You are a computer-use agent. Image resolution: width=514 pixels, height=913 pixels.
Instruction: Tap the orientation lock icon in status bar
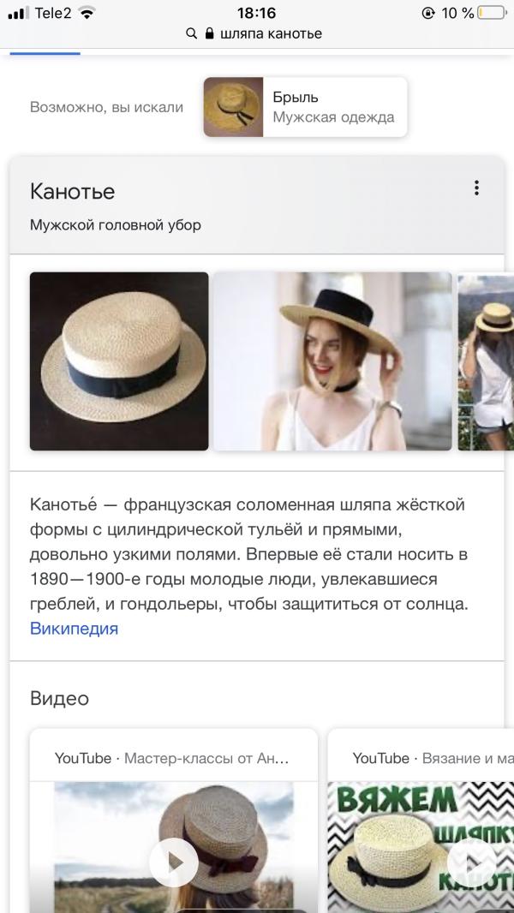pos(428,13)
